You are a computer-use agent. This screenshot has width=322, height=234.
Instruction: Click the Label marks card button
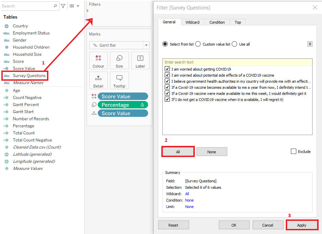point(140,61)
